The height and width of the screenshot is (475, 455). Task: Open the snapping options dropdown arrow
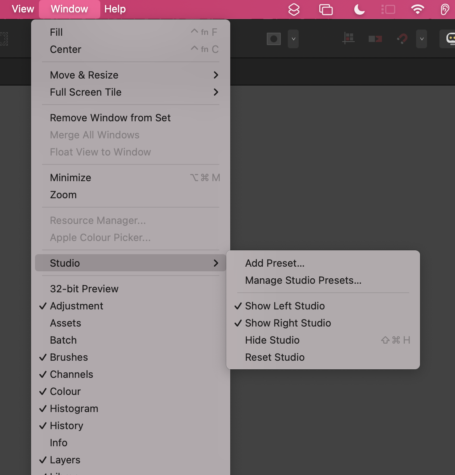[x=422, y=39]
